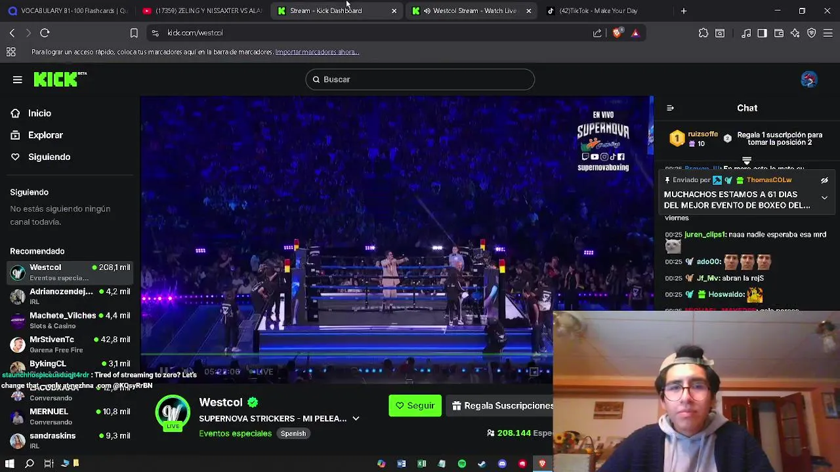Open recommended channel Adrianozendej

pyautogui.click(x=70, y=296)
